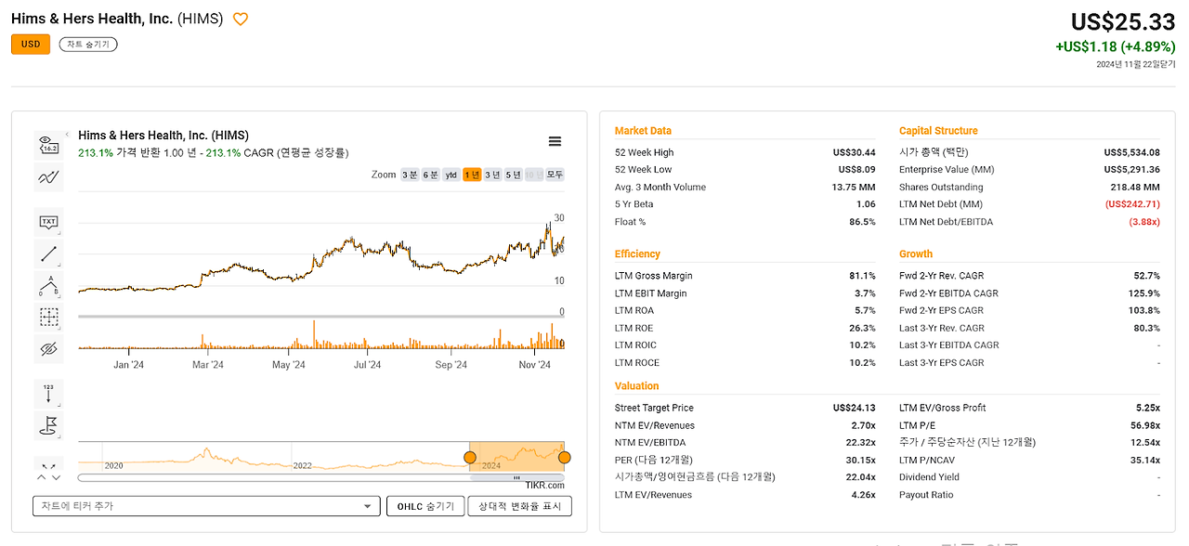Screen dimensions: 1189x546
Task: Click the LTM P/NCAV value 35.14x
Action: point(1144,460)
